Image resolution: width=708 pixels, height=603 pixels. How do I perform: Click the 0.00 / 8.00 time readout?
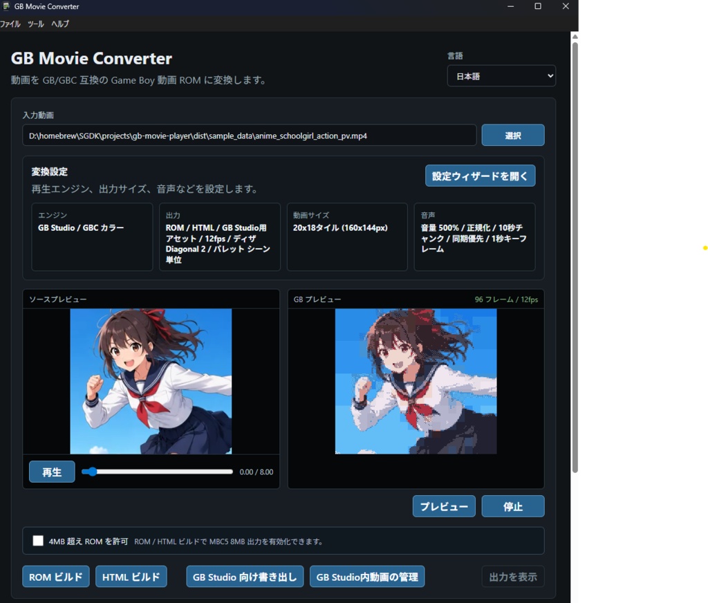pyautogui.click(x=256, y=472)
